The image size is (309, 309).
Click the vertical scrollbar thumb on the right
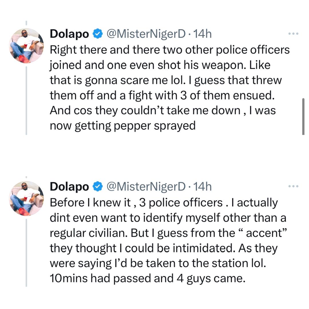tap(303, 116)
